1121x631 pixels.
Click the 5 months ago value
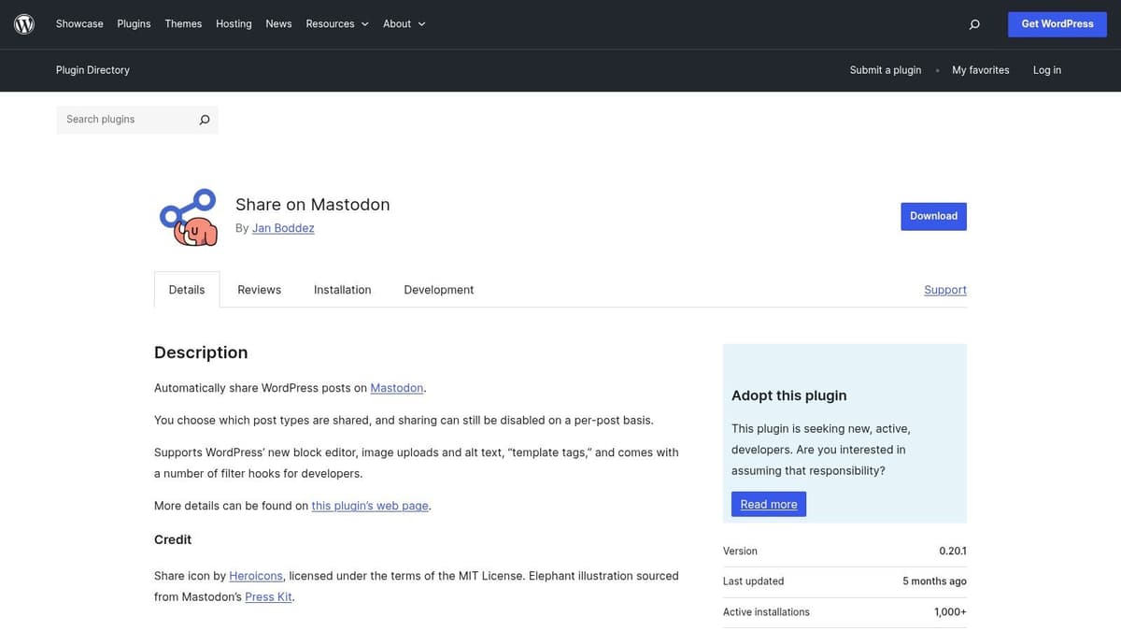(x=934, y=581)
